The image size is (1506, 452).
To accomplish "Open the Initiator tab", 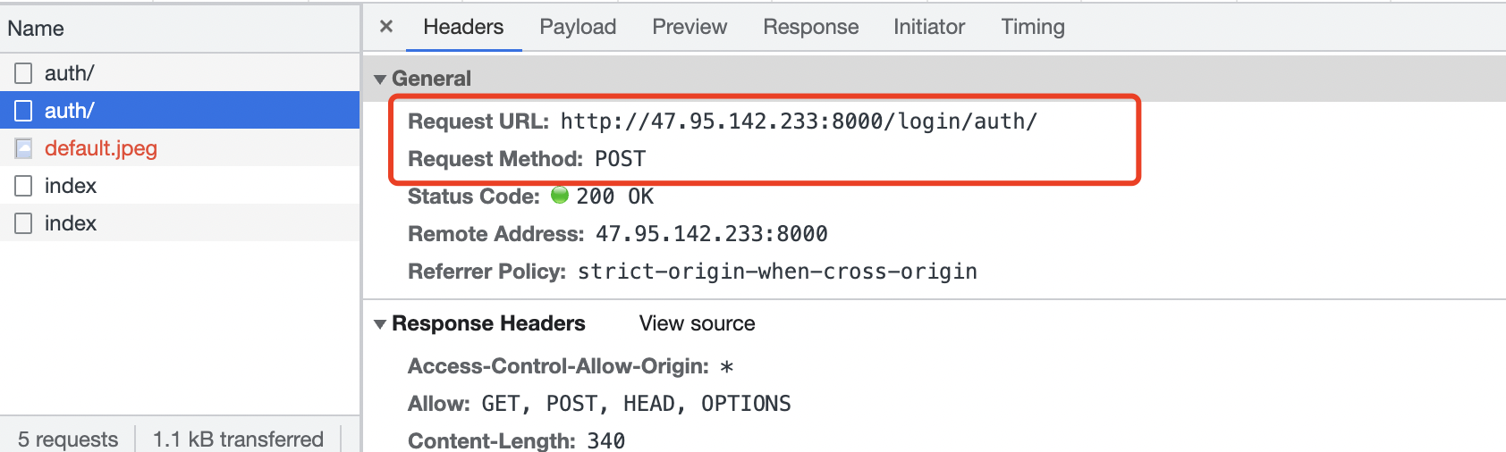I will 929,27.
